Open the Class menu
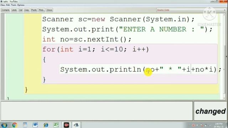The height and width of the screenshot is (128, 228). [x=3, y=5]
